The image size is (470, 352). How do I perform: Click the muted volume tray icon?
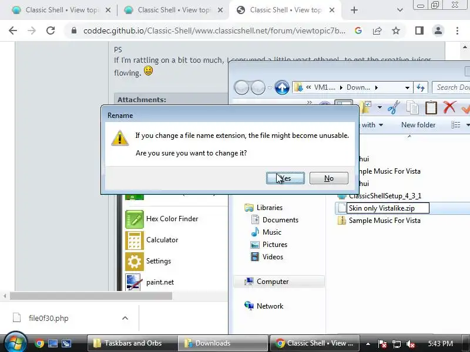tap(410, 344)
